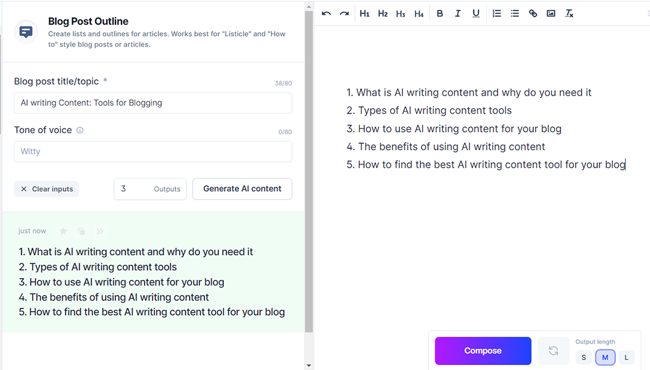
Task: Insert a bulleted list
Action: (x=515, y=14)
